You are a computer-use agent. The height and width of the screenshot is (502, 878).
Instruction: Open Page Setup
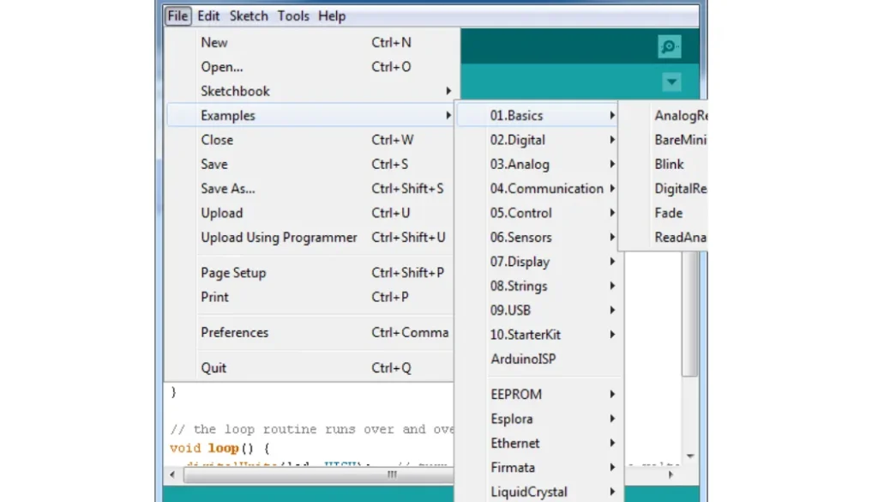(x=310, y=273)
